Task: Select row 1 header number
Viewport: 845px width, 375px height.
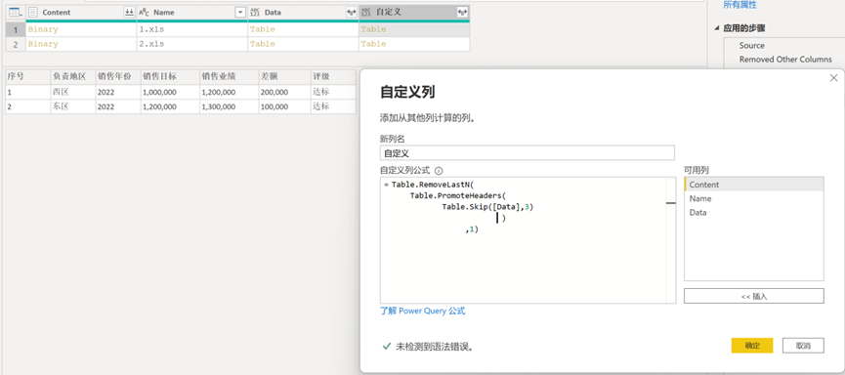Action: tap(15, 29)
